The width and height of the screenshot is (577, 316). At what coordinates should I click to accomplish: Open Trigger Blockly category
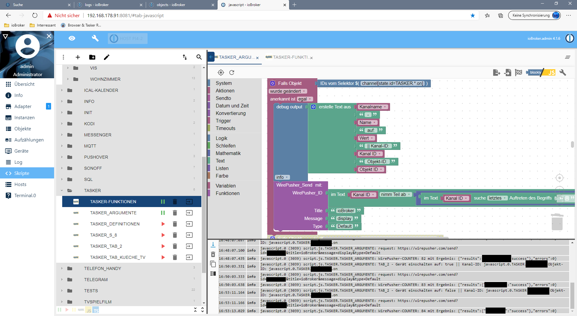tap(223, 121)
